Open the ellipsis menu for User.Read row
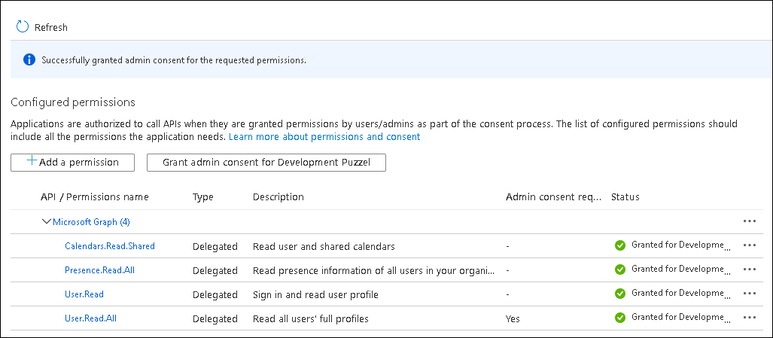 [749, 294]
